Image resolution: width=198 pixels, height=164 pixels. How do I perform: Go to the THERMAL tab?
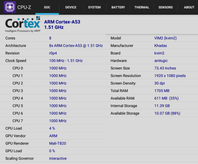pyautogui.click(x=142, y=7)
